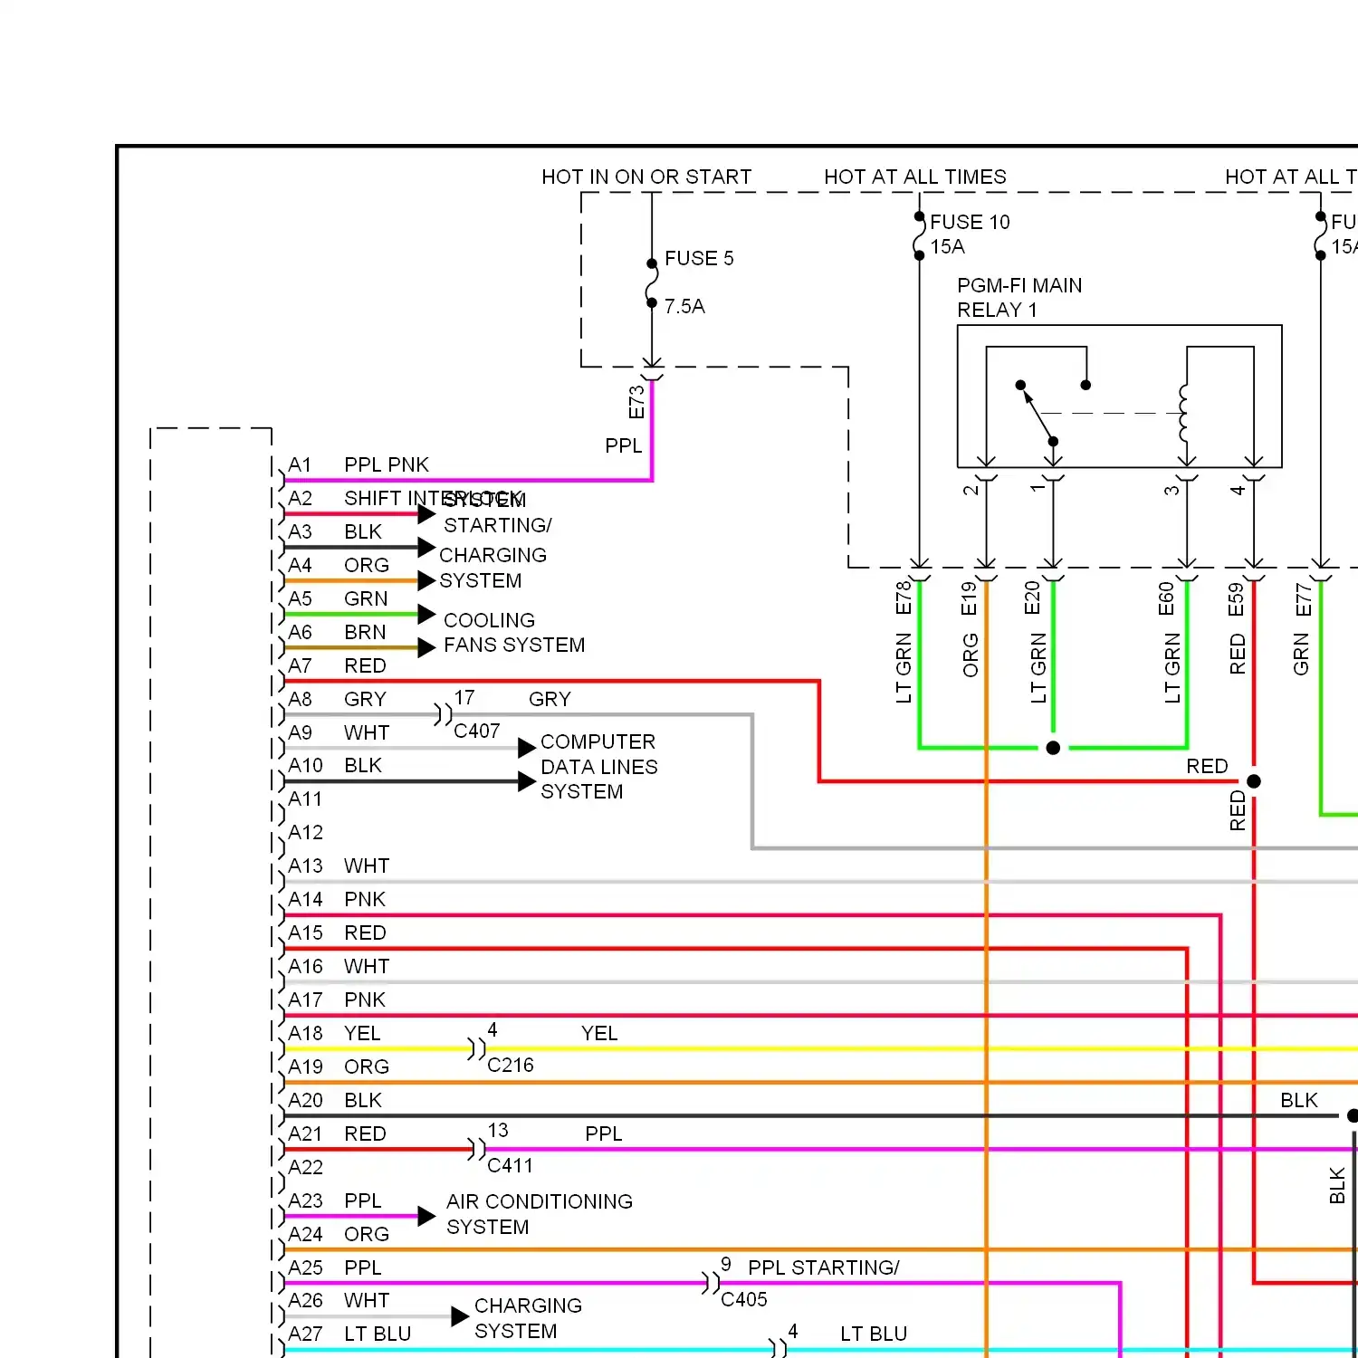Image resolution: width=1358 pixels, height=1358 pixels.
Task: Click the A11 pin label
Action: click(305, 799)
